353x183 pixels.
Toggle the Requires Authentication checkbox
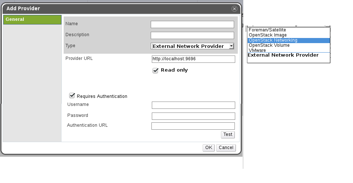tap(72, 96)
